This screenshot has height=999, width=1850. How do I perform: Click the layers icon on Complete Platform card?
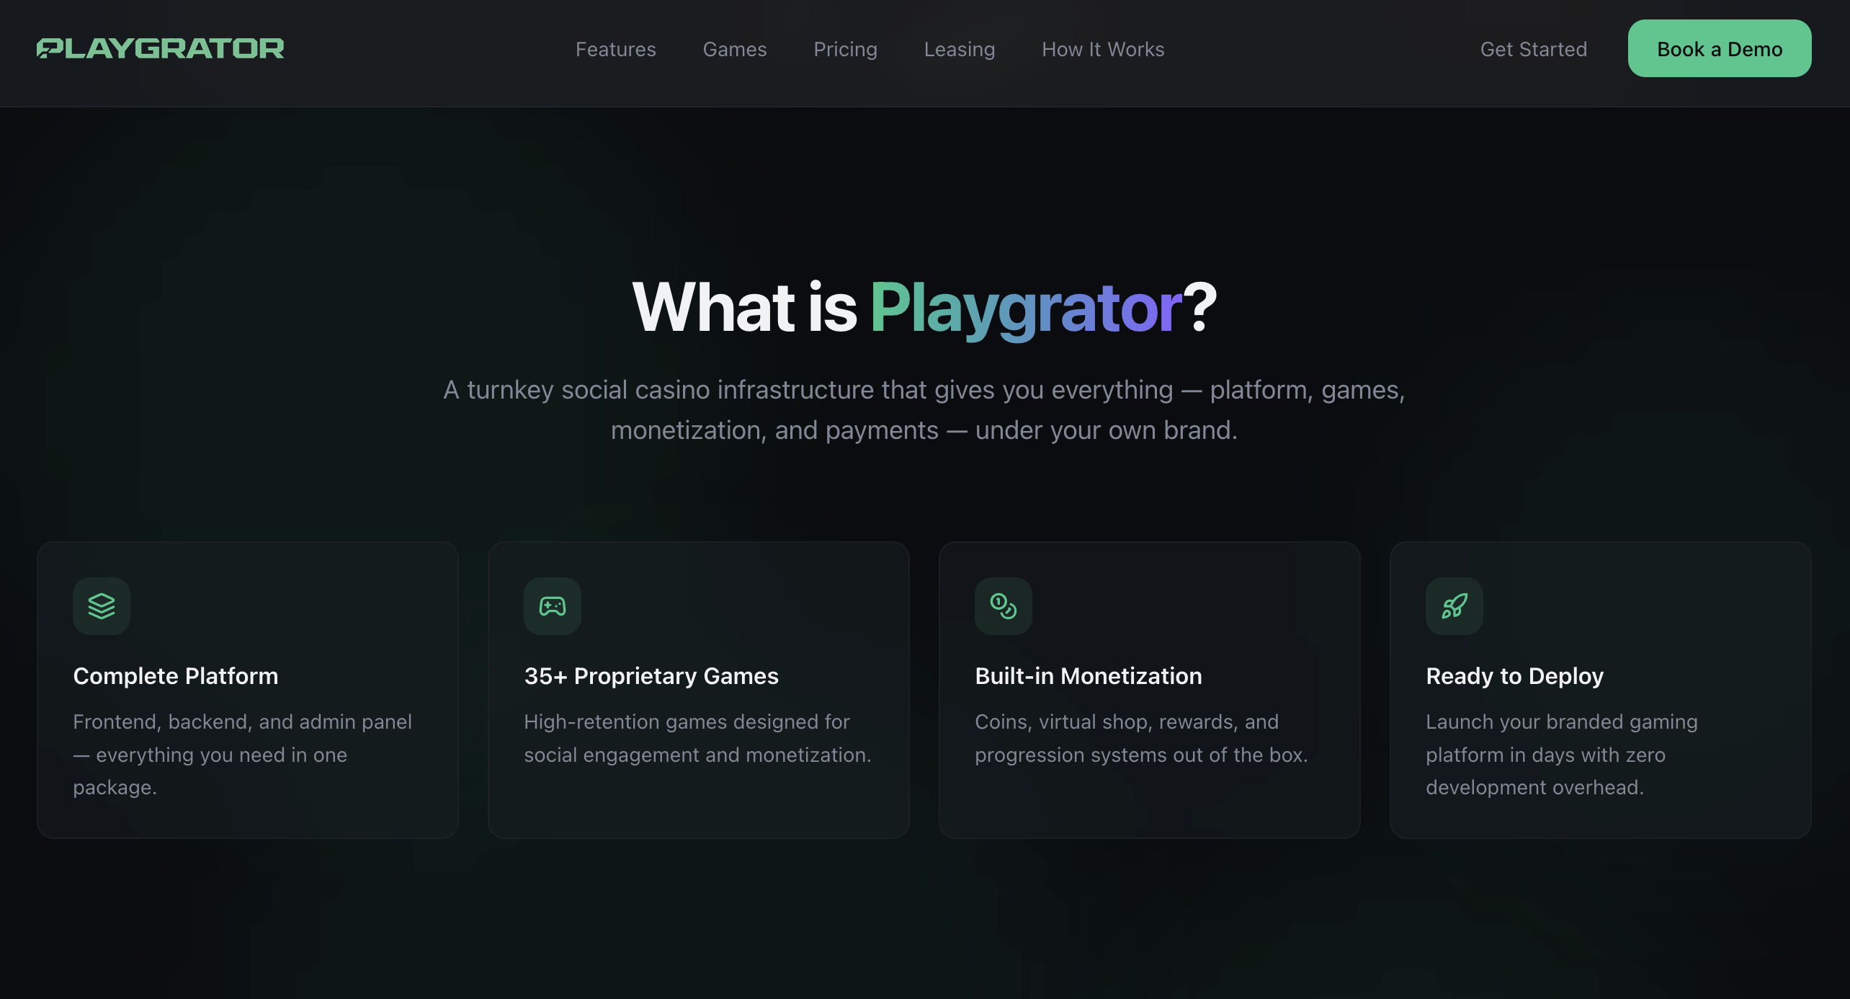click(x=102, y=606)
